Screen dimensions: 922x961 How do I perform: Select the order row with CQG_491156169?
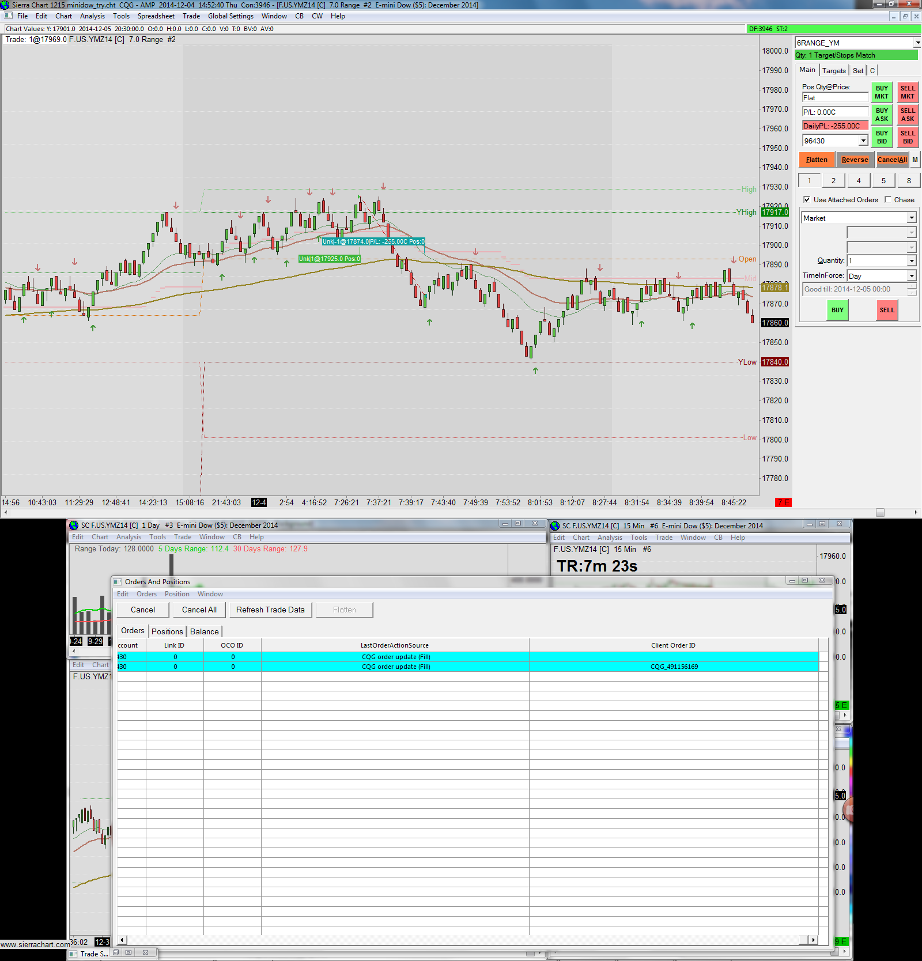click(x=467, y=667)
